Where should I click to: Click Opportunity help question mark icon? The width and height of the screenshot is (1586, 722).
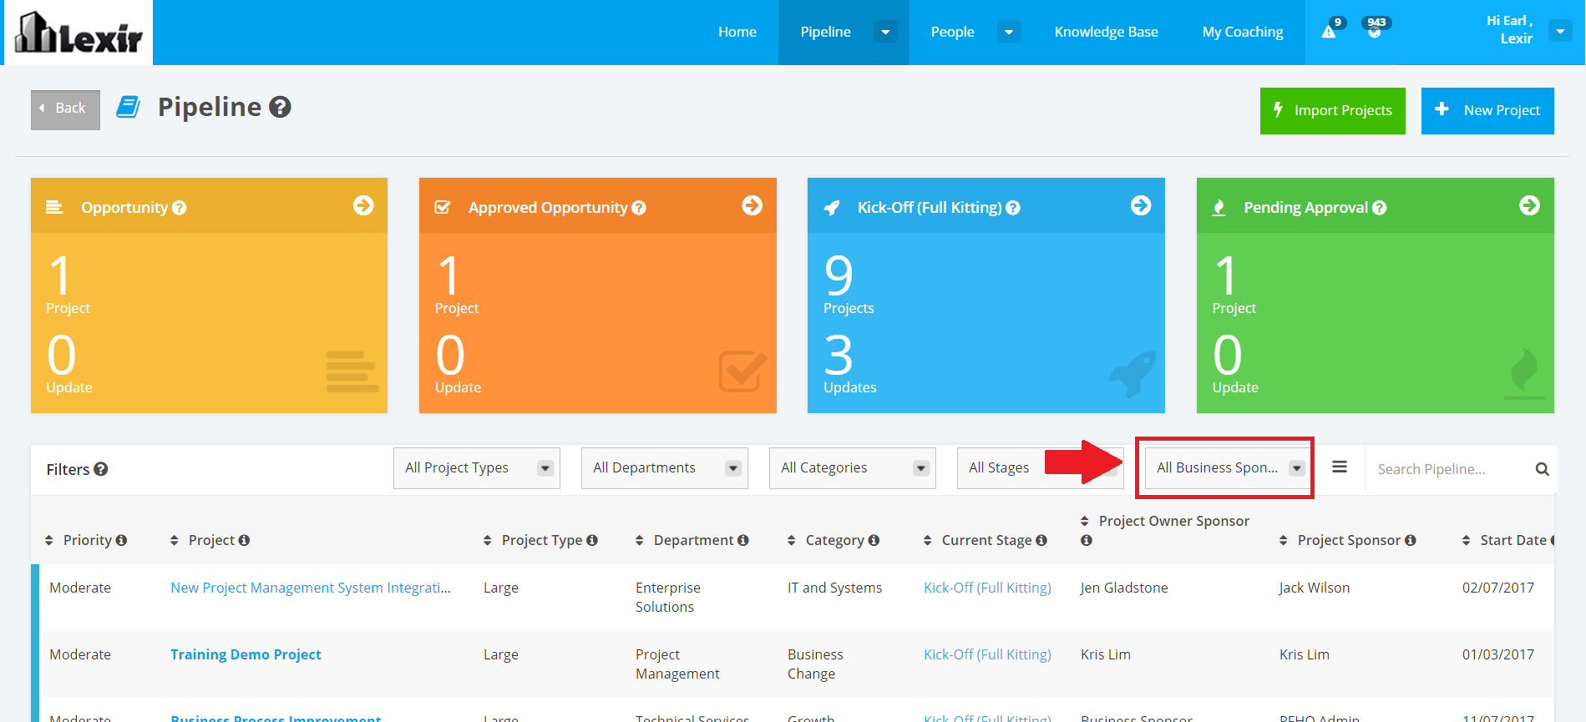pyautogui.click(x=179, y=208)
